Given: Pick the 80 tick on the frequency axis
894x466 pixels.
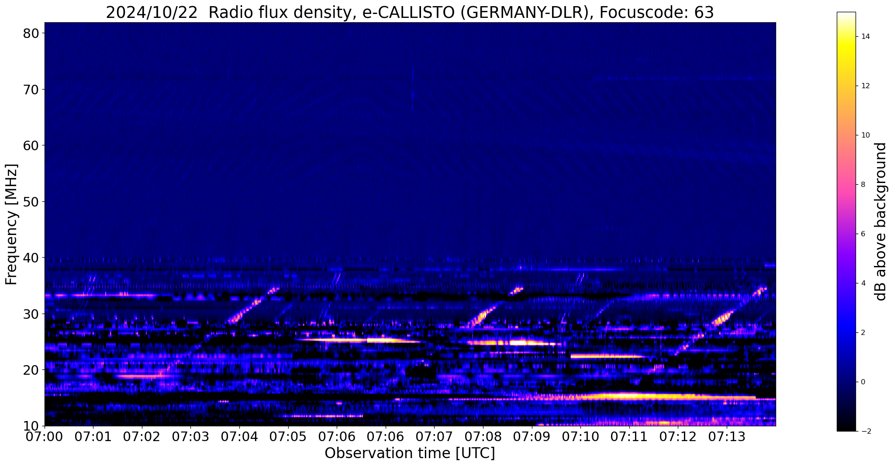Looking at the screenshot, I should 30,33.
